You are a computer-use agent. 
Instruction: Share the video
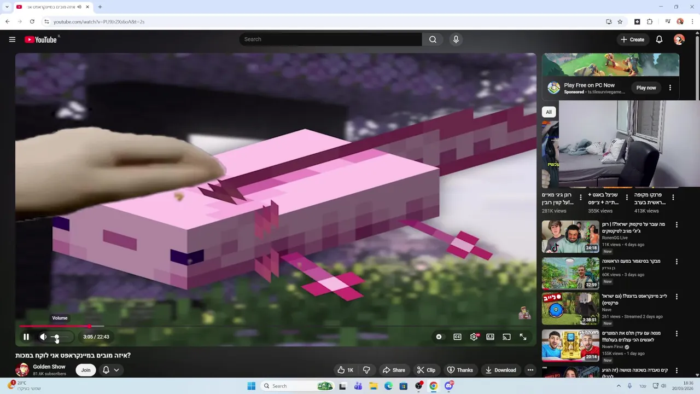(x=394, y=370)
